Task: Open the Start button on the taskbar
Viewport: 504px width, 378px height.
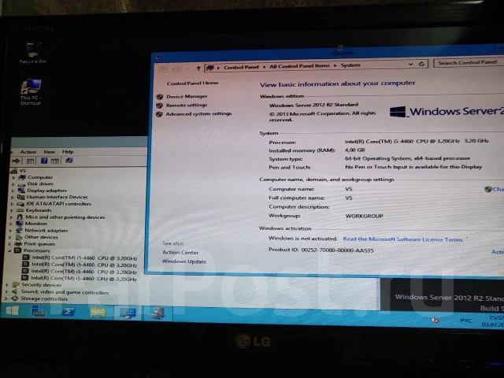Action: pyautogui.click(x=12, y=311)
